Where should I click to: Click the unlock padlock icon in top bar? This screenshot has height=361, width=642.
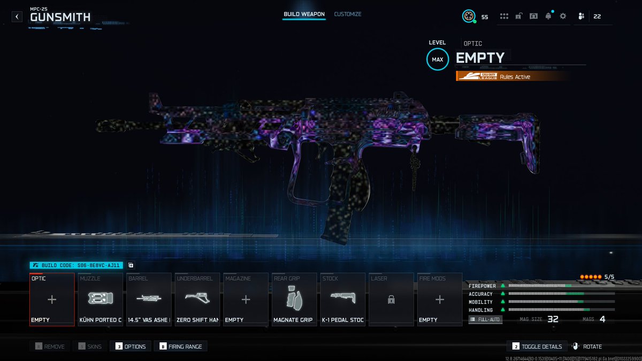point(519,17)
